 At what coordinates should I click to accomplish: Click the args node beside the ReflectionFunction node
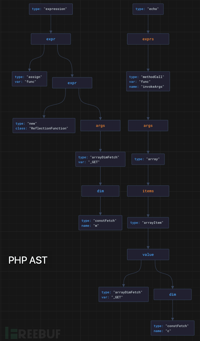click(x=100, y=126)
